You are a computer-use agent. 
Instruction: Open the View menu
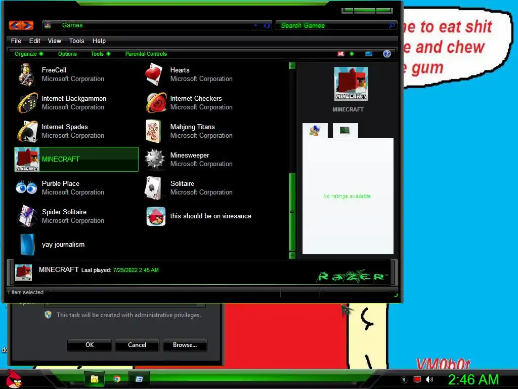55,41
